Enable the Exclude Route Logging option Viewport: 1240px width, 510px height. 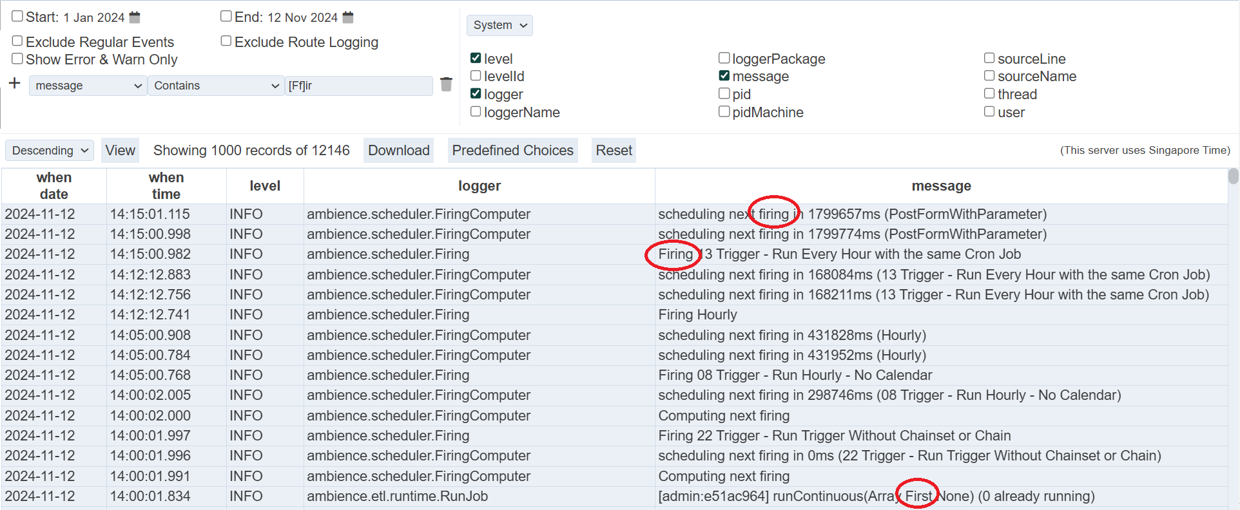point(226,41)
